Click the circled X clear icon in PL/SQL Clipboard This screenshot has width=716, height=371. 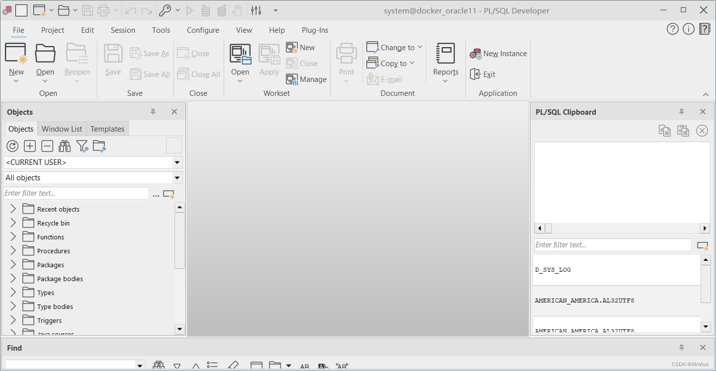pos(702,131)
